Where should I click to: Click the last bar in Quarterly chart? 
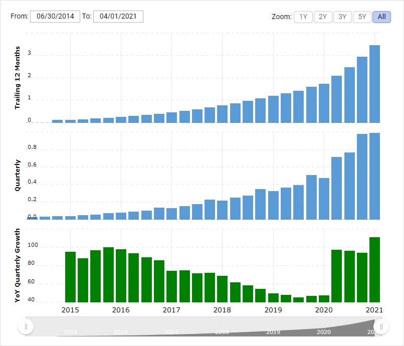click(375, 176)
